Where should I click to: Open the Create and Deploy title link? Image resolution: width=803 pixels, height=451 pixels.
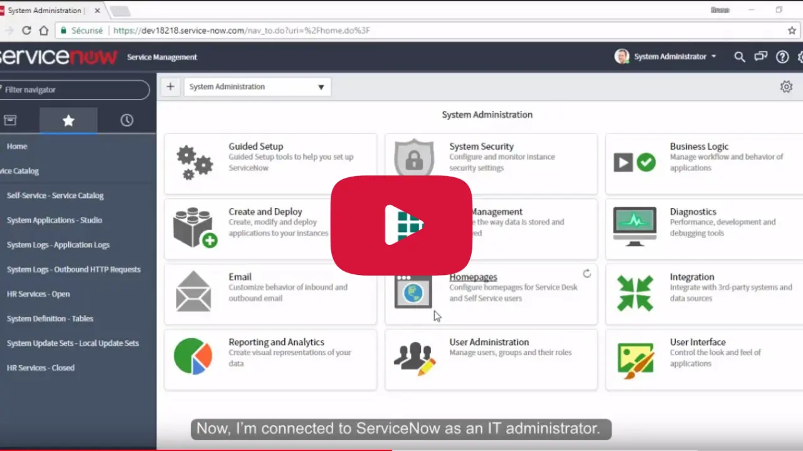tap(265, 212)
